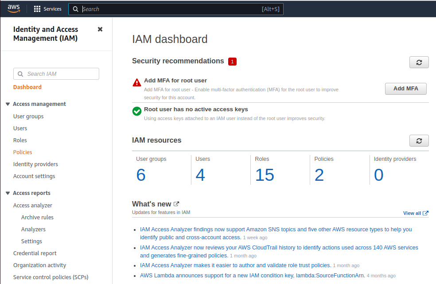Click the 'IAM resources' section heading
This screenshot has width=436, height=284.
(x=156, y=140)
